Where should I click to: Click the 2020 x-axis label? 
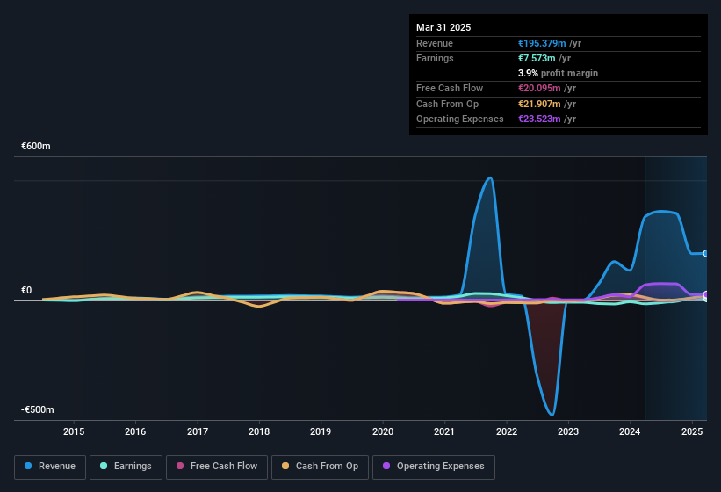point(383,431)
